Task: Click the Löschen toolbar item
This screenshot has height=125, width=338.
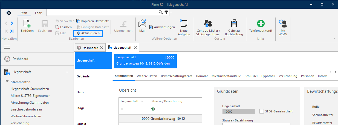Action: point(63,27)
